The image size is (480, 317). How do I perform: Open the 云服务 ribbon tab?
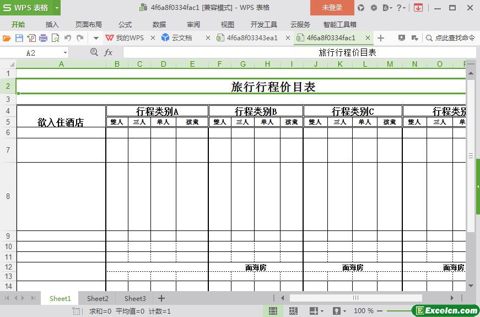300,24
